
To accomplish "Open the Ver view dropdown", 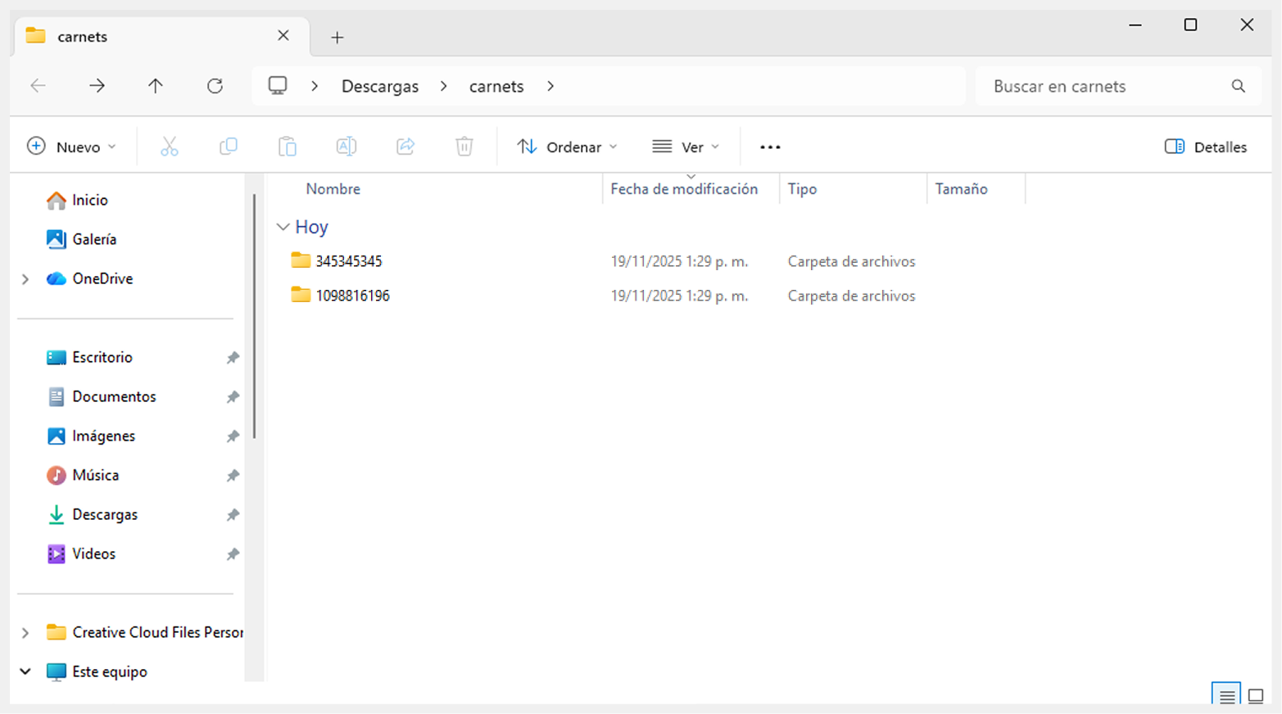I will click(x=686, y=147).
